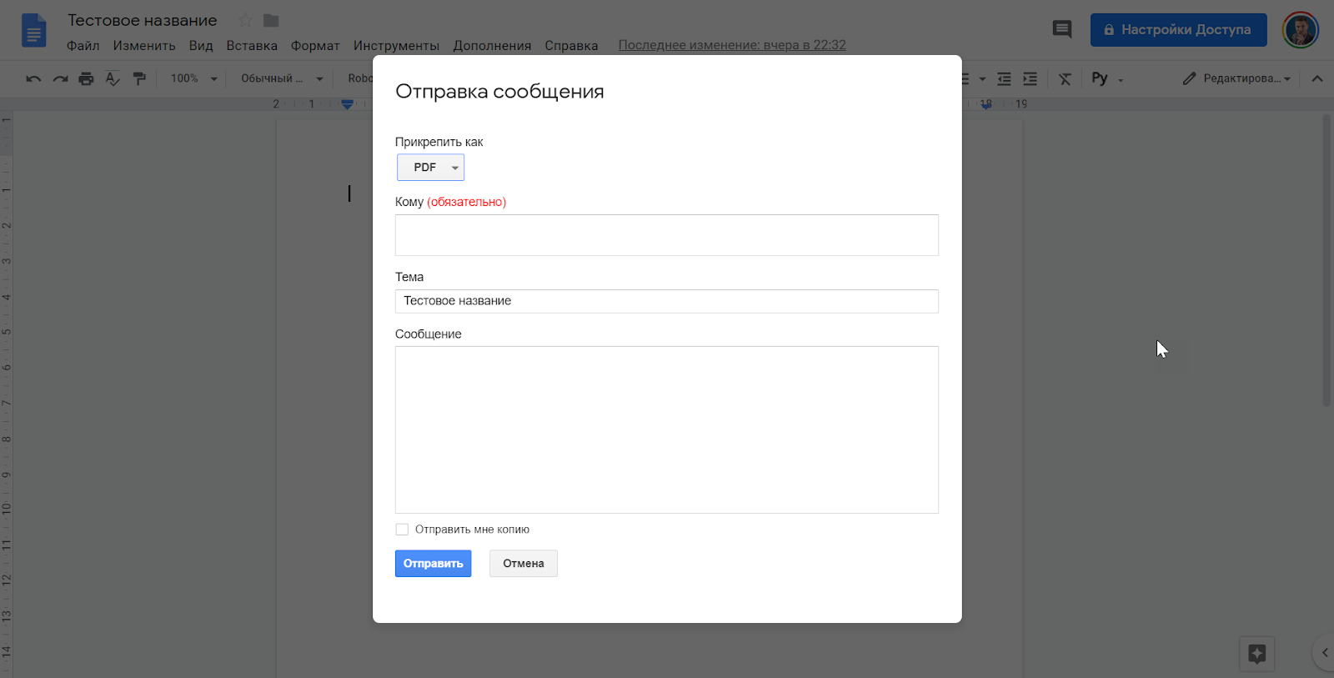Click increase indent icon
The height and width of the screenshot is (678, 1334).
point(1031,78)
